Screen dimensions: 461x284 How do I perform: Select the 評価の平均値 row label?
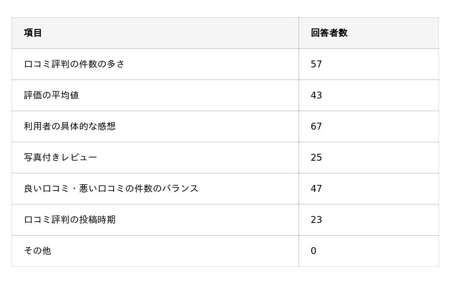(51, 95)
